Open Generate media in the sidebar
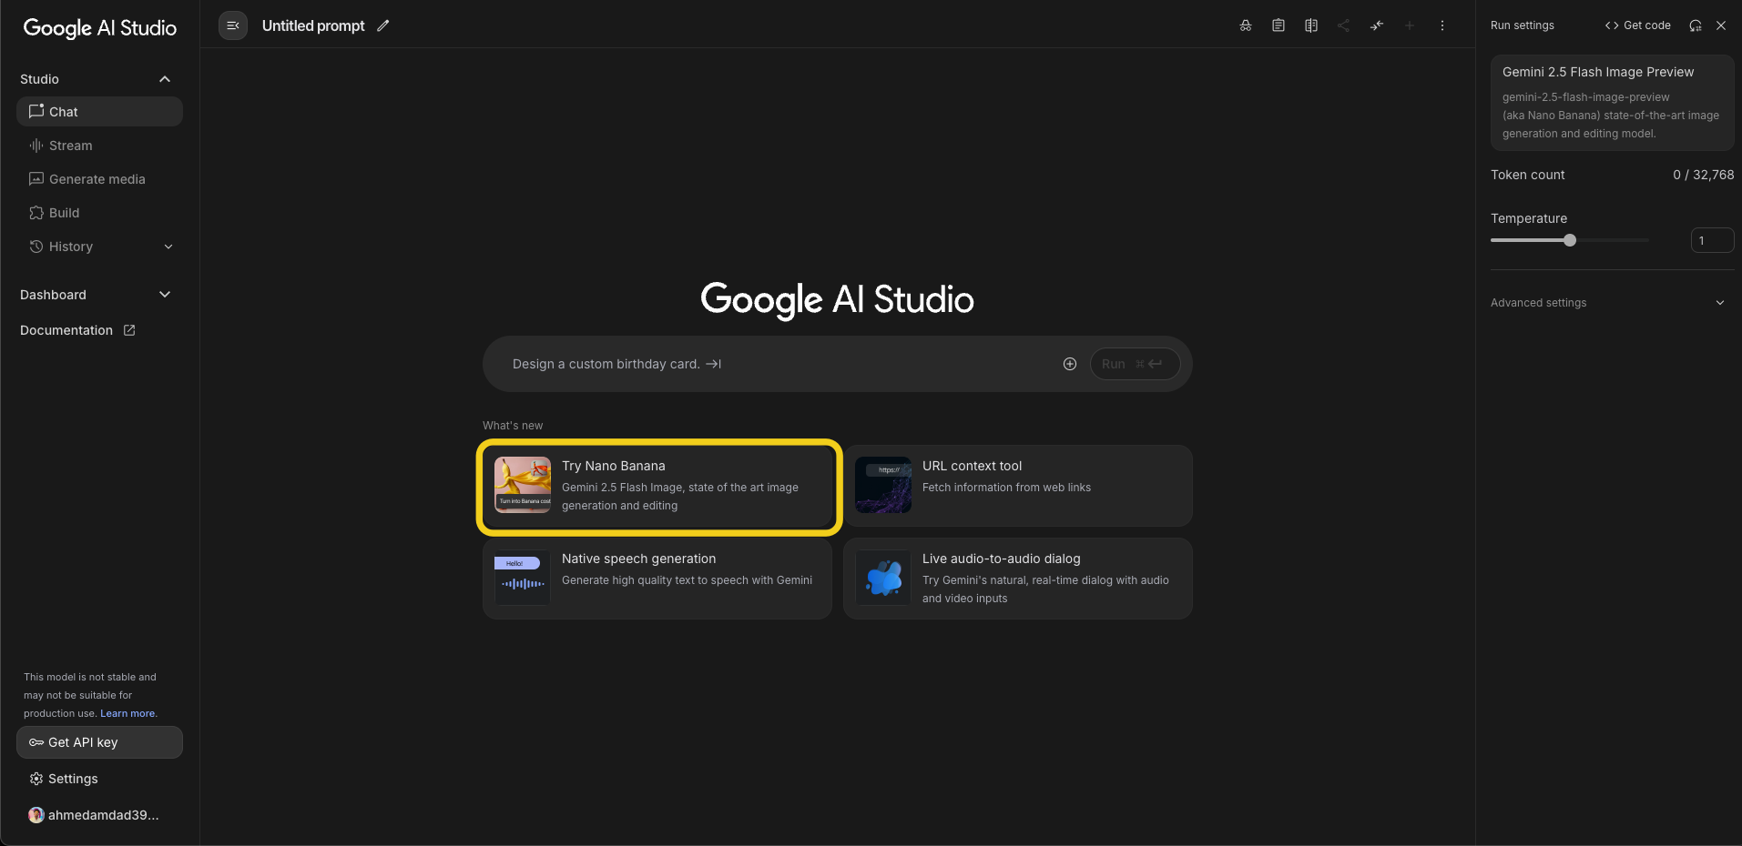Viewport: 1742px width, 846px height. pyautogui.click(x=99, y=179)
